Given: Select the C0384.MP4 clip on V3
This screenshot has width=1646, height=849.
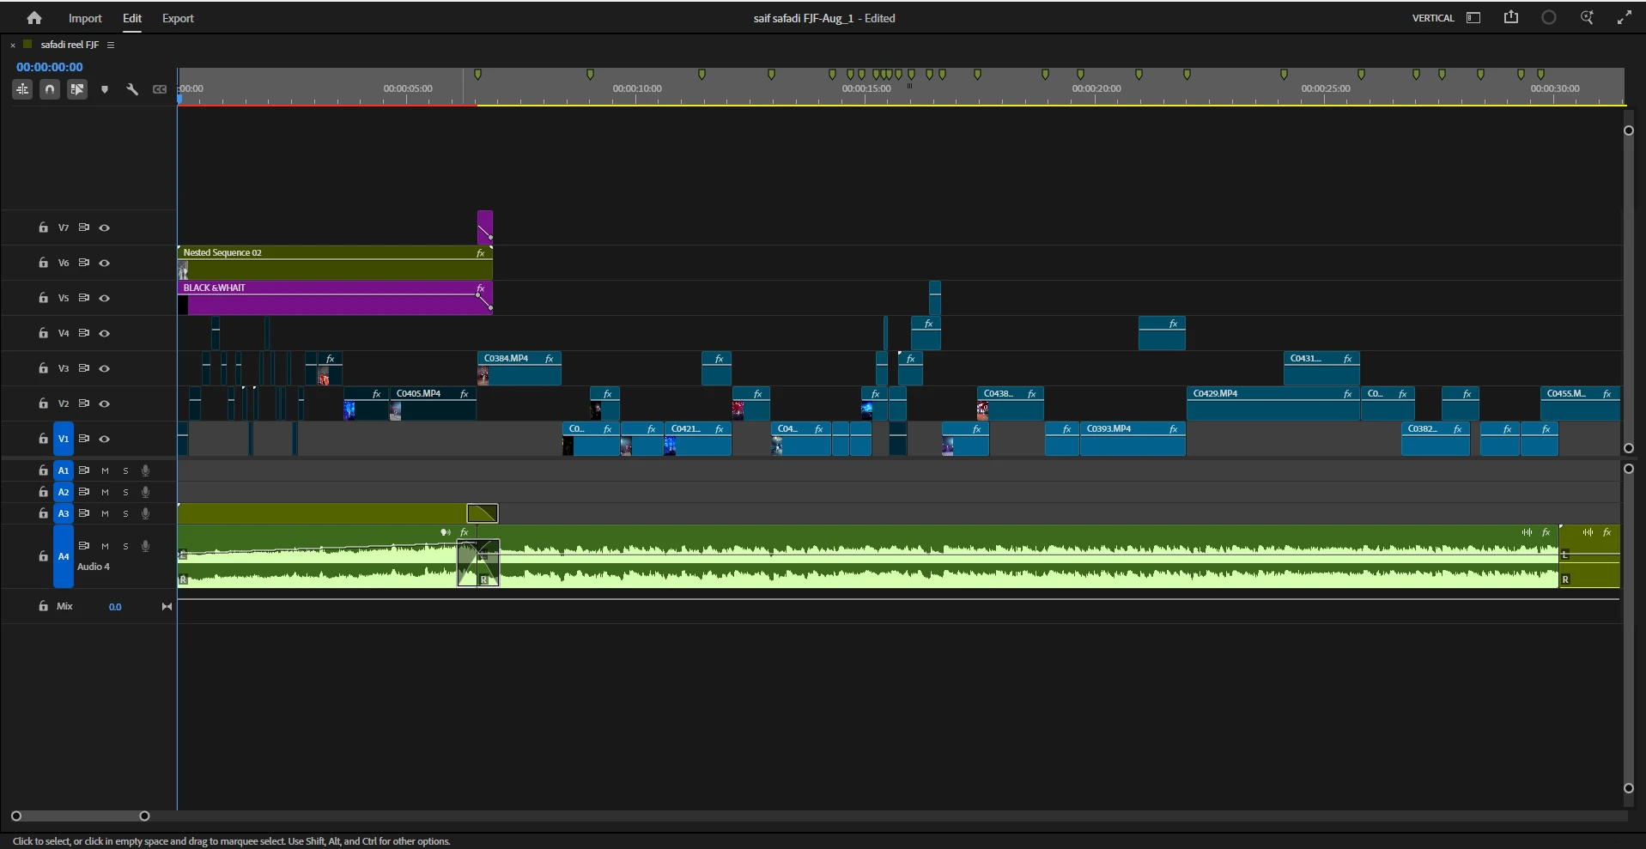Looking at the screenshot, I should tap(519, 368).
